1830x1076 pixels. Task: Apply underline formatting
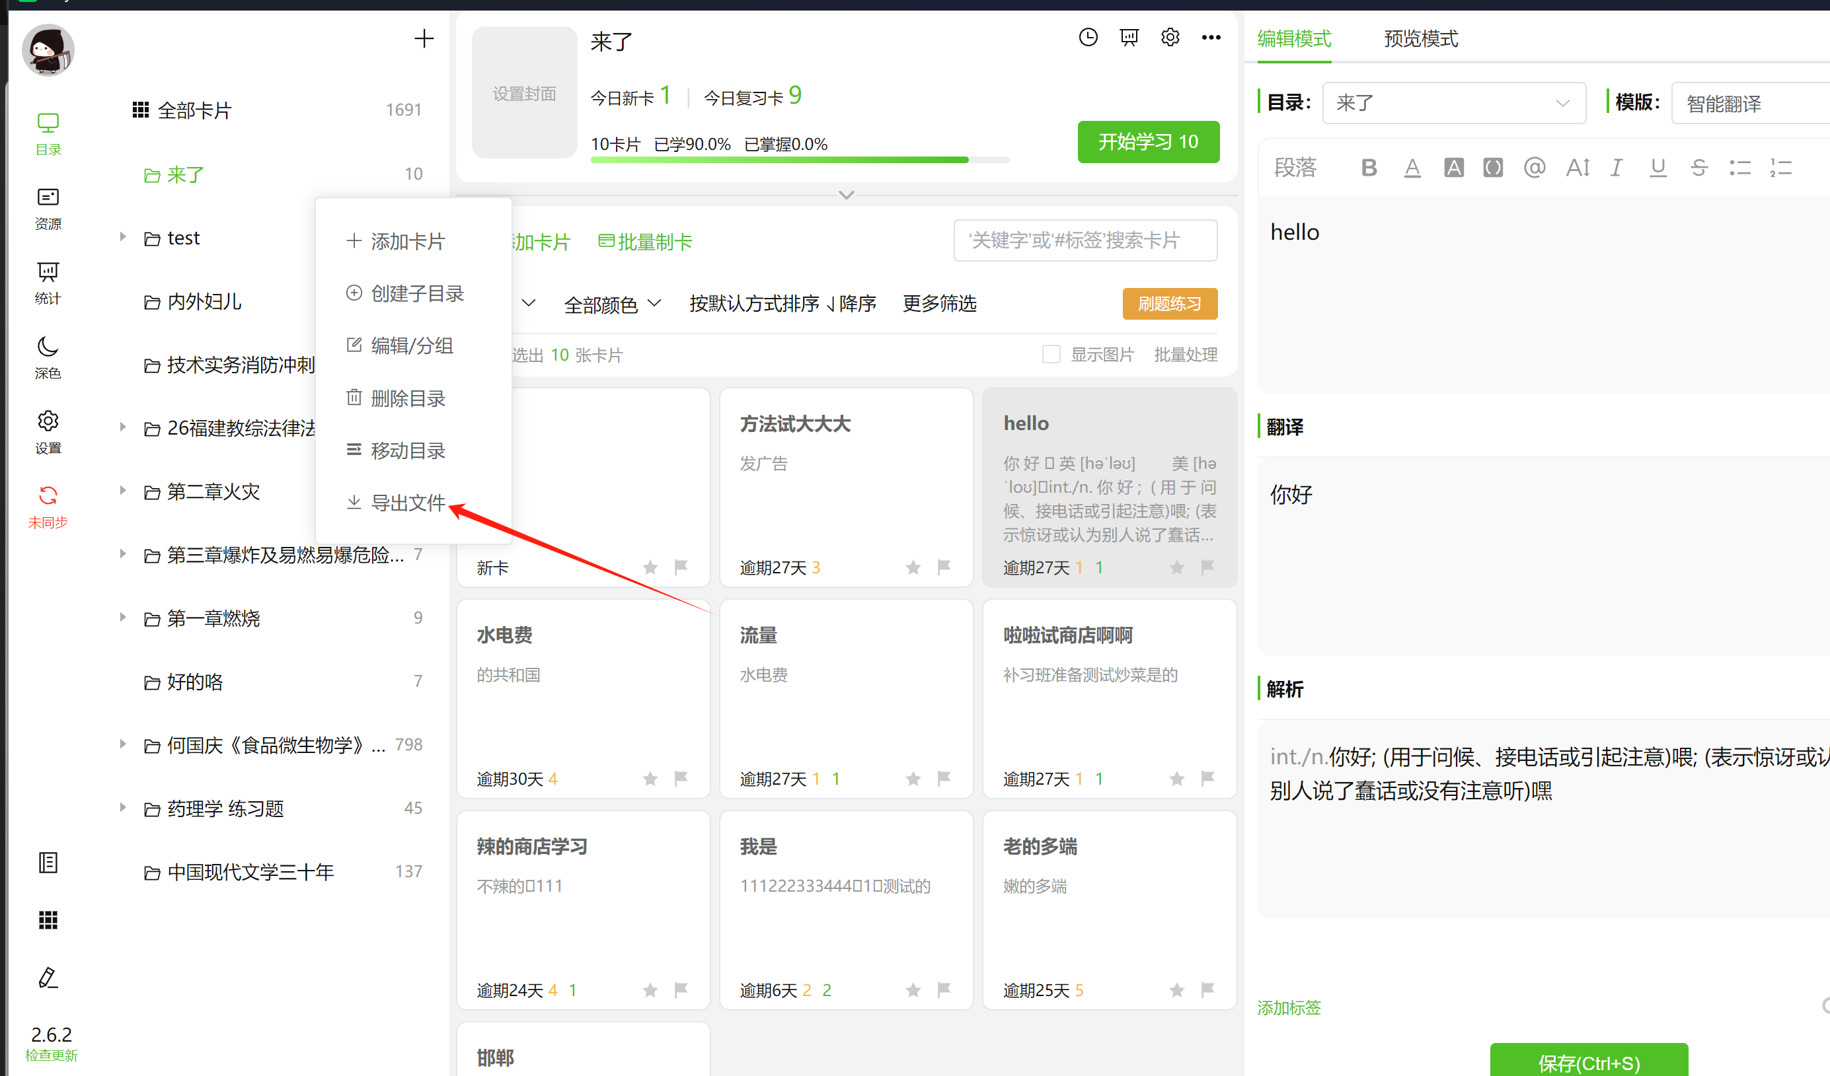1658,168
